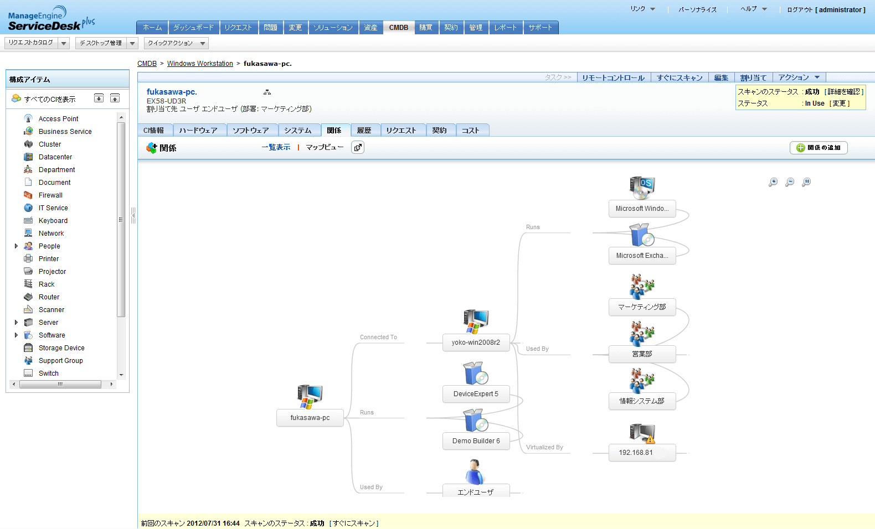Reset map zoom to 1:1
Viewport: 875px width, 529px height.
point(806,182)
